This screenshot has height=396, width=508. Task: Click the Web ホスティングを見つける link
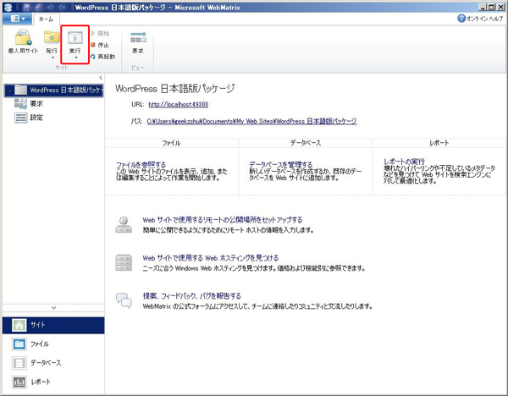211,258
